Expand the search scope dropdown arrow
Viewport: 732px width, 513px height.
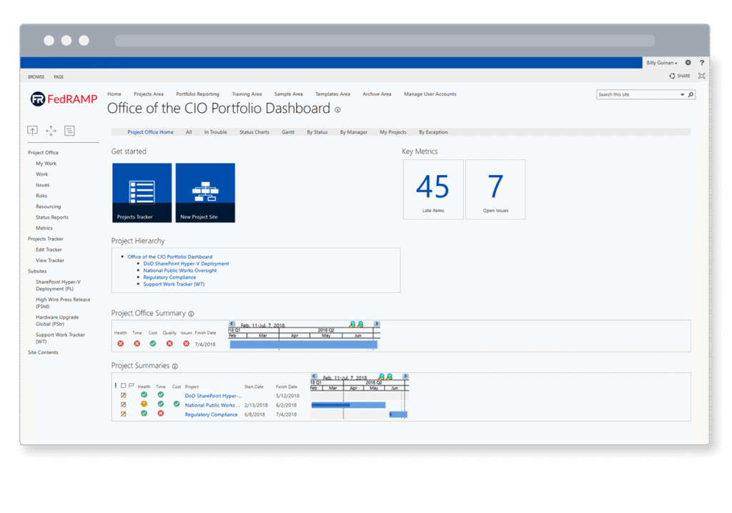pyautogui.click(x=682, y=94)
